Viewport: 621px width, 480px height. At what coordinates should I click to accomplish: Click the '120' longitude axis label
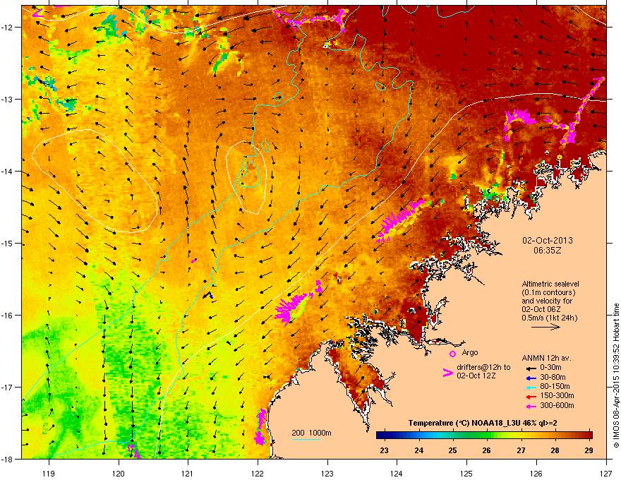[119, 473]
